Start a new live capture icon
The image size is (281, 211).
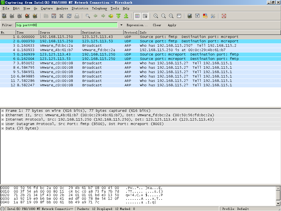[x=20, y=16]
